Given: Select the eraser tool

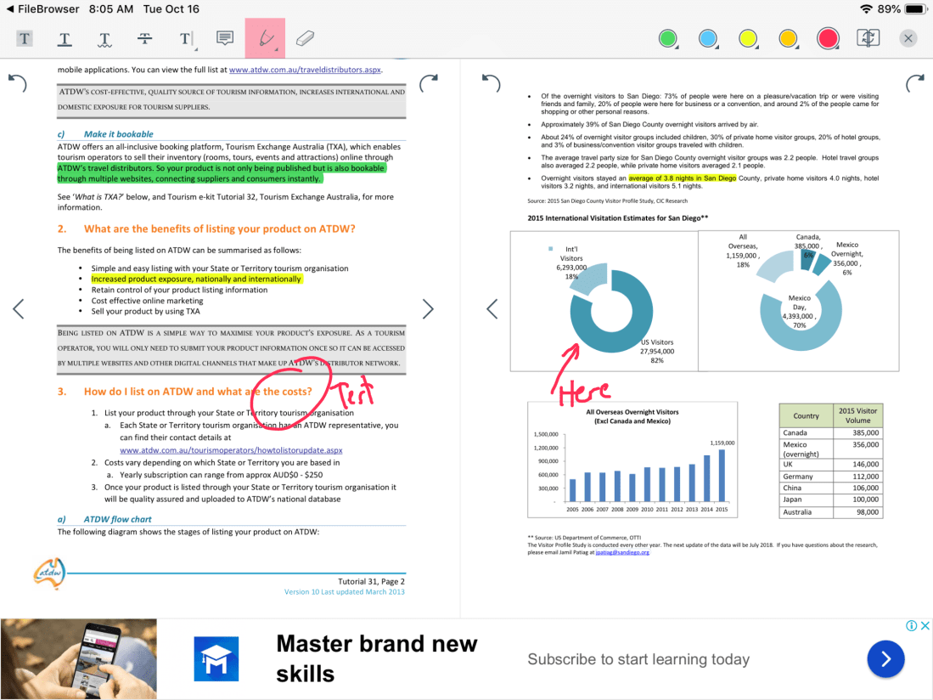Looking at the screenshot, I should 305,38.
